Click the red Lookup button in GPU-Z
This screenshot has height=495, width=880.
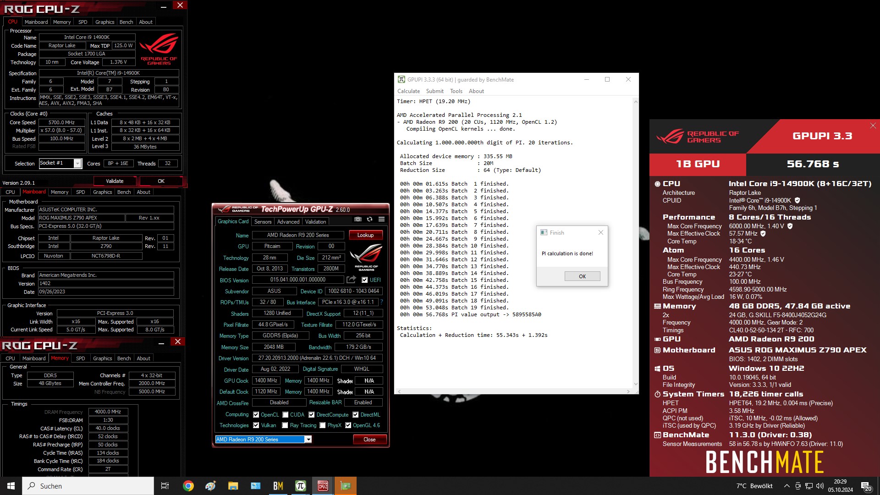tap(365, 235)
